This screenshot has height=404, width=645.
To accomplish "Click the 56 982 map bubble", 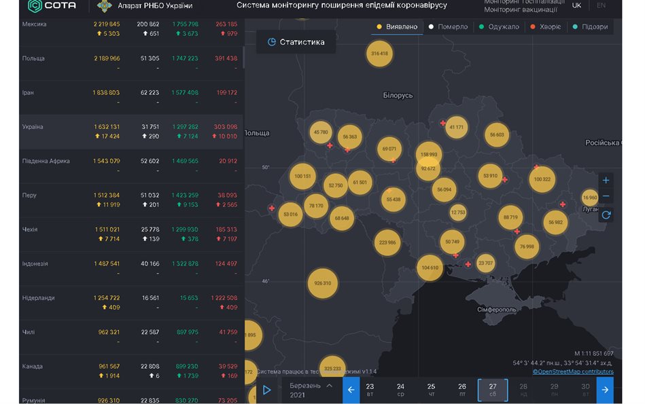I will tap(555, 222).
